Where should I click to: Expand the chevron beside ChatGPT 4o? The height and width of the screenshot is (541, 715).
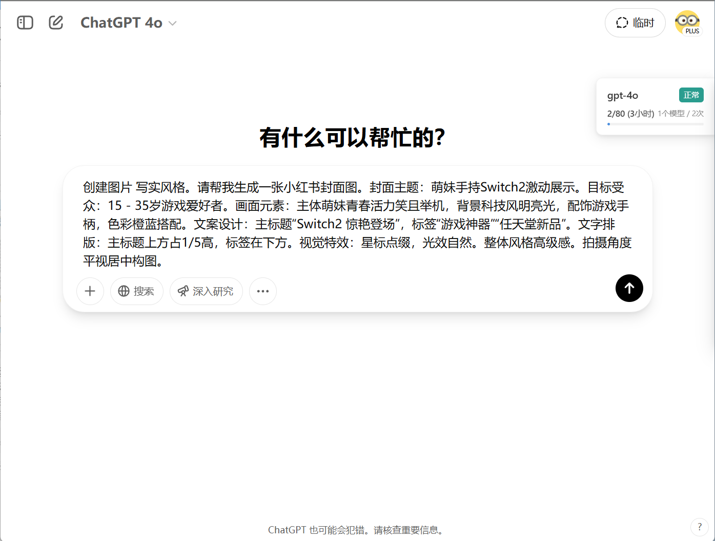click(x=173, y=24)
